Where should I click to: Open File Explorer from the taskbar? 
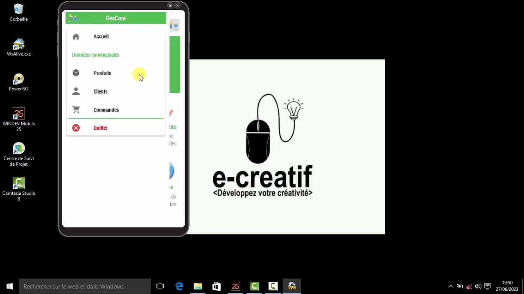point(198,286)
